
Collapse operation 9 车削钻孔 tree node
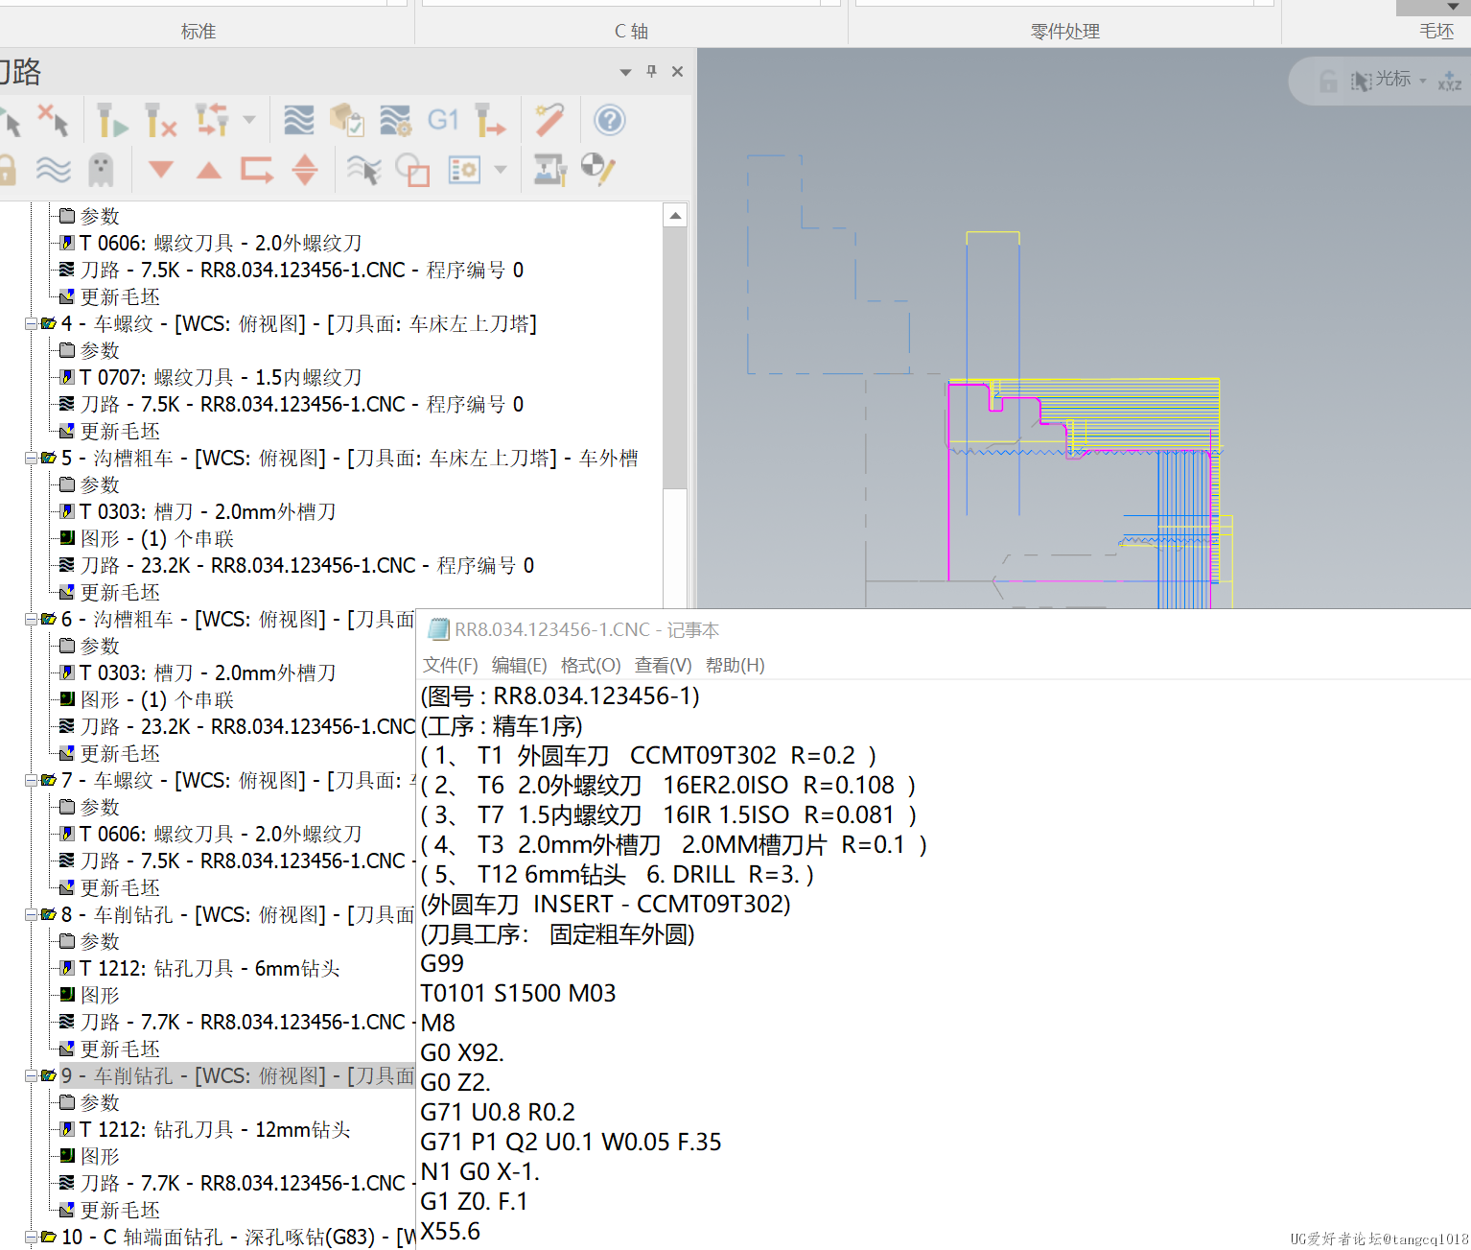coord(31,1076)
